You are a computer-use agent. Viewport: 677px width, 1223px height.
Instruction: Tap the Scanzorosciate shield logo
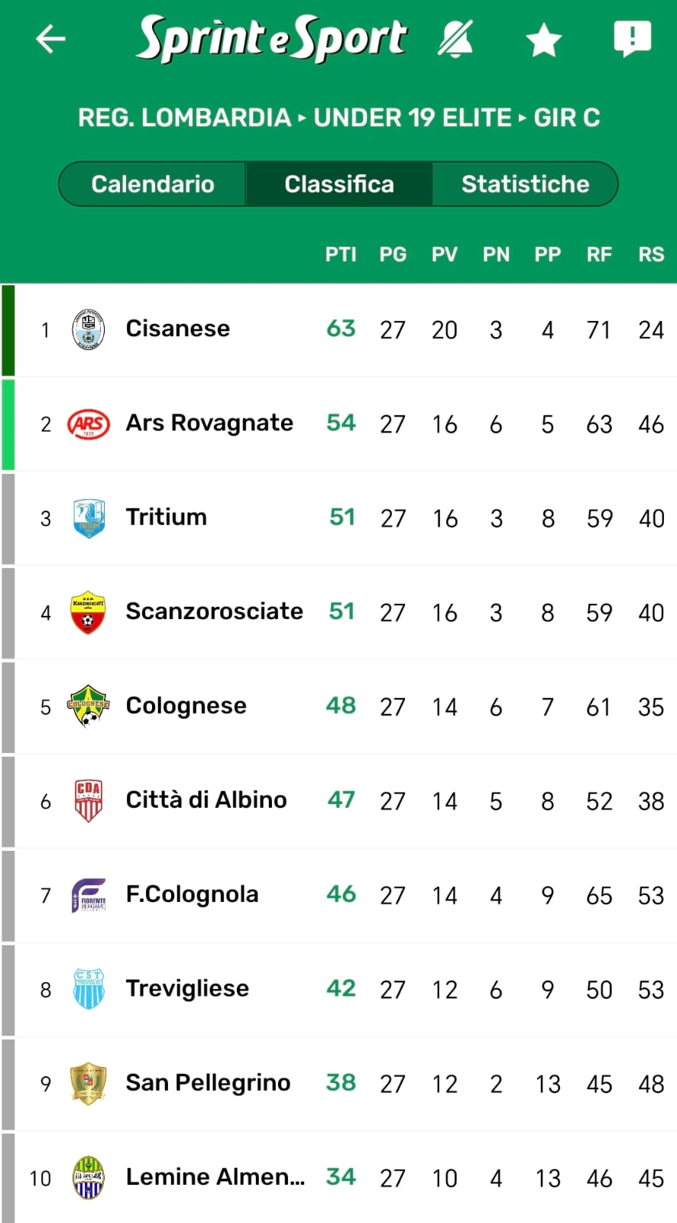[x=89, y=612]
